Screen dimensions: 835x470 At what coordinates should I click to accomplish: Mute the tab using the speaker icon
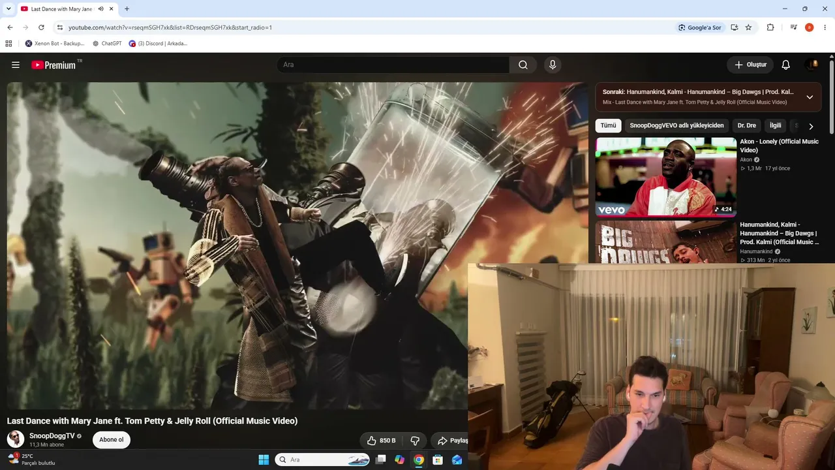coord(101,9)
